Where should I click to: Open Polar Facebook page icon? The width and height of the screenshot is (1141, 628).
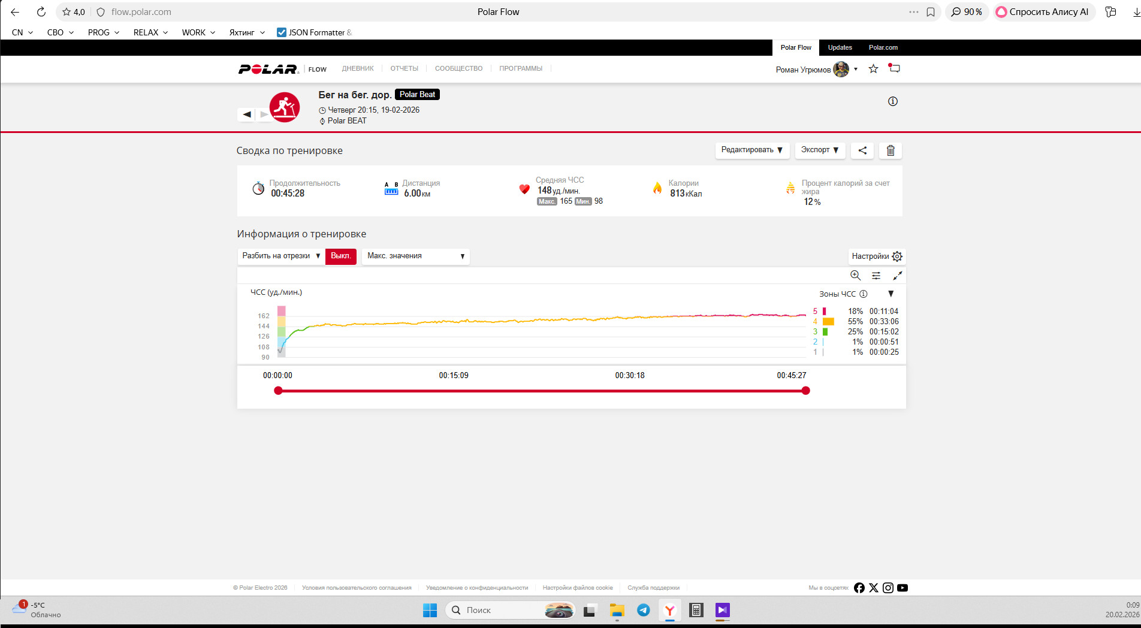859,588
